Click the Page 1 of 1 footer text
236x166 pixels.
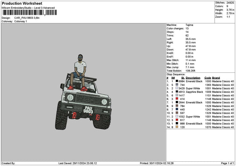[x=228, y=163]
